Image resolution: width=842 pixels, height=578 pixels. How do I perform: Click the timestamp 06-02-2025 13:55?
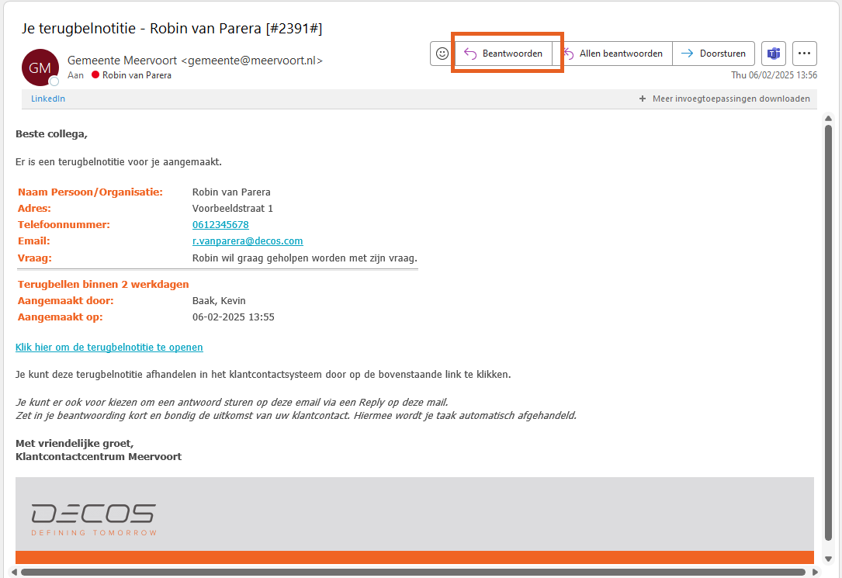(x=233, y=317)
